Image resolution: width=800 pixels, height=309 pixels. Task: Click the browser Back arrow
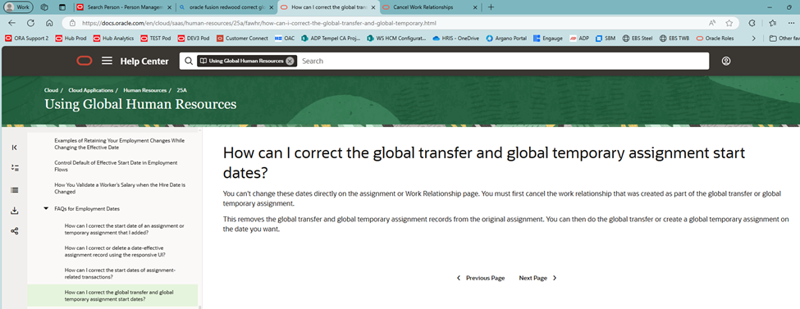pyautogui.click(x=12, y=23)
